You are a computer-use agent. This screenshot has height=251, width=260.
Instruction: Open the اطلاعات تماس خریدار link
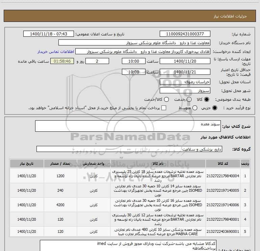(x=56, y=52)
